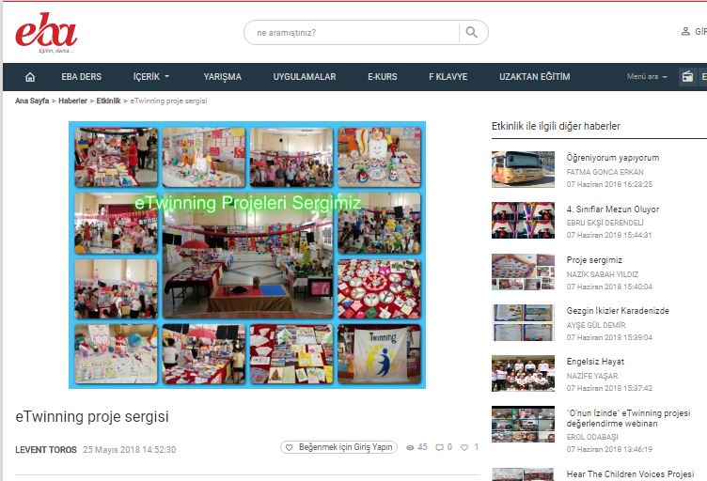
Task: Open the Engelsiz Hayat news thumbnail
Action: pyautogui.click(x=523, y=373)
